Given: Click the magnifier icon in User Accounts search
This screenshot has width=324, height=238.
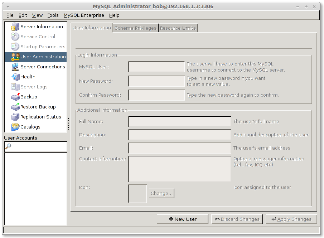Looking at the screenshot, I should pos(8,146).
